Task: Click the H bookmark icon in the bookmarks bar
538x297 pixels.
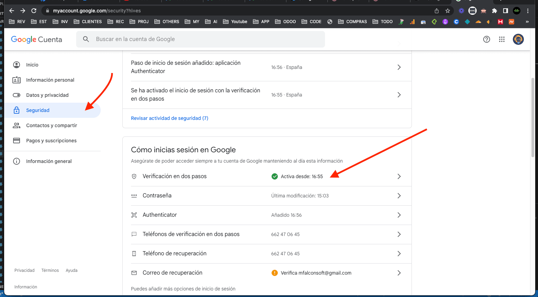Action: click(x=500, y=22)
